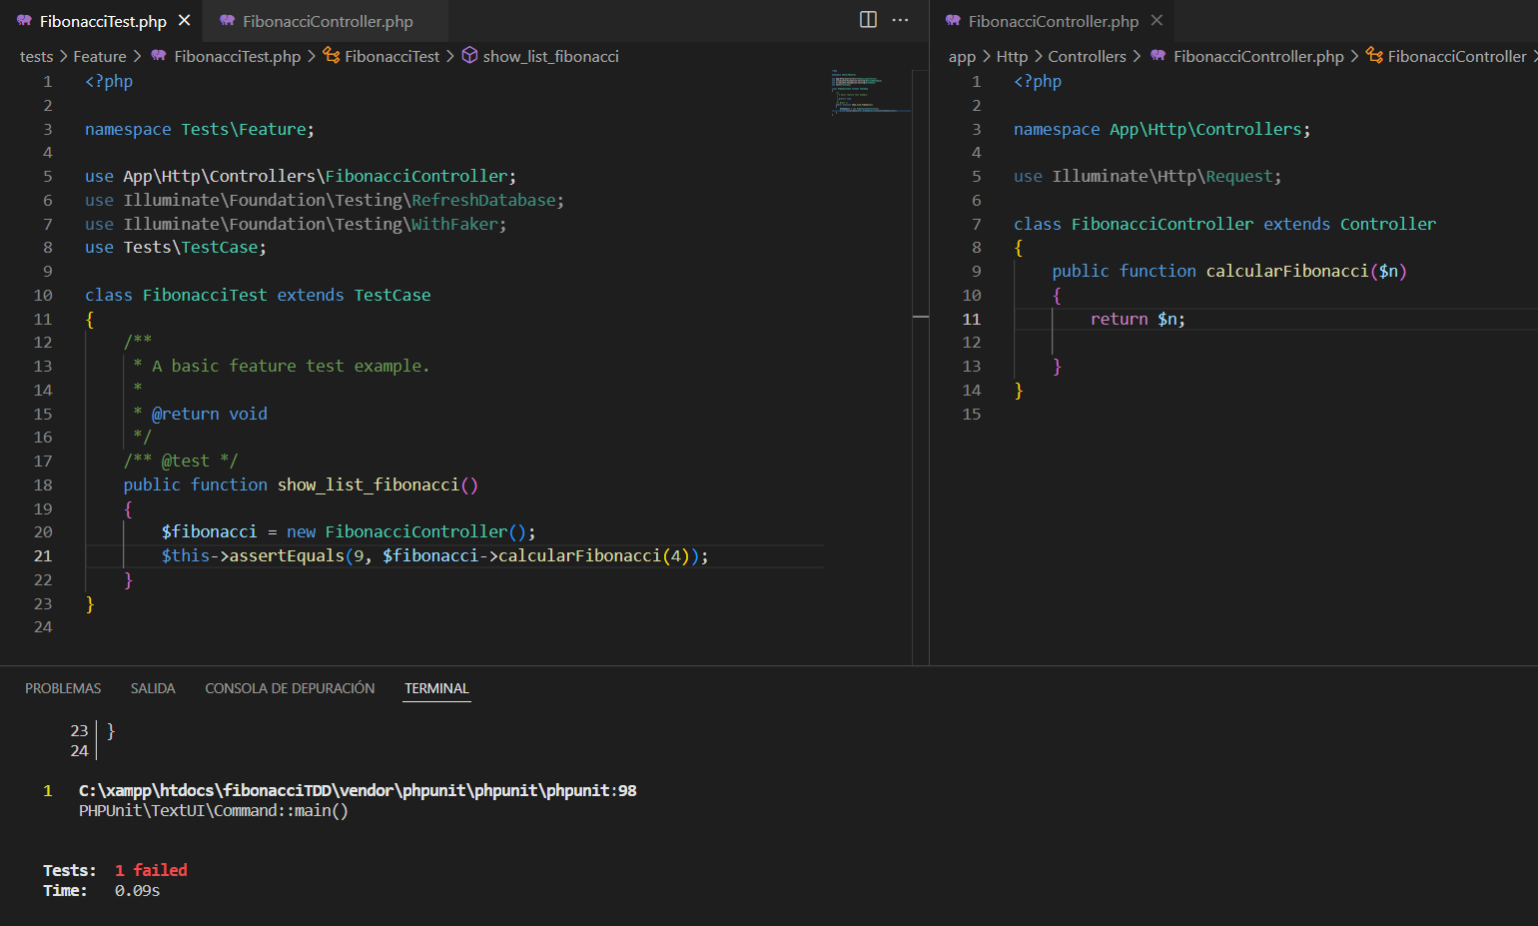Click the 'Time: 0.09s' terminal line
1538x926 pixels.
101,891
